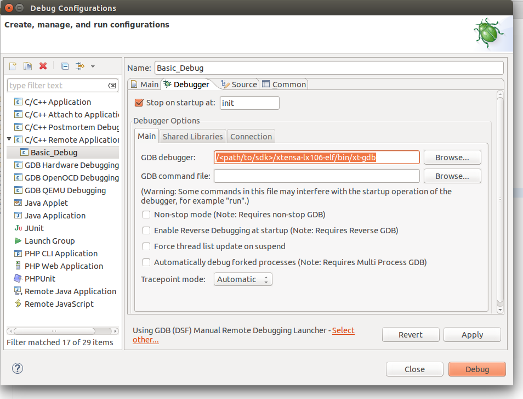The height and width of the screenshot is (399, 523).
Task: Apply the configuration changes
Action: click(472, 334)
